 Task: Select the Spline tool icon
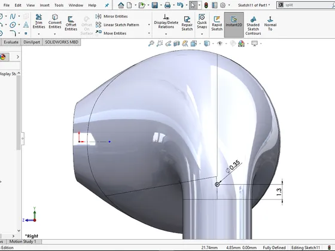point(13,16)
